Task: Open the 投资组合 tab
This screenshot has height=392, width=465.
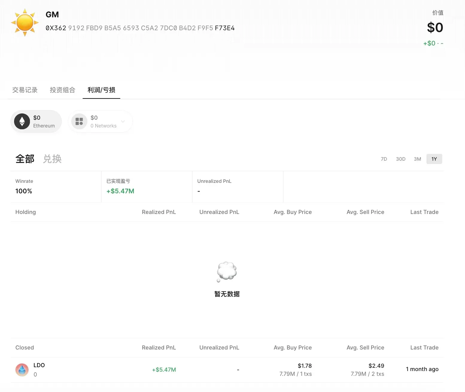Action: pos(62,90)
